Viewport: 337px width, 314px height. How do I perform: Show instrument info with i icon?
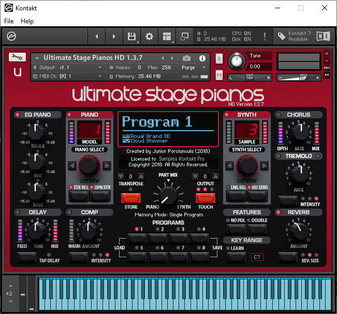202,58
